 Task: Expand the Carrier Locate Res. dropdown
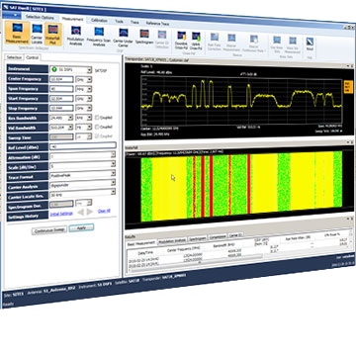[113, 191]
